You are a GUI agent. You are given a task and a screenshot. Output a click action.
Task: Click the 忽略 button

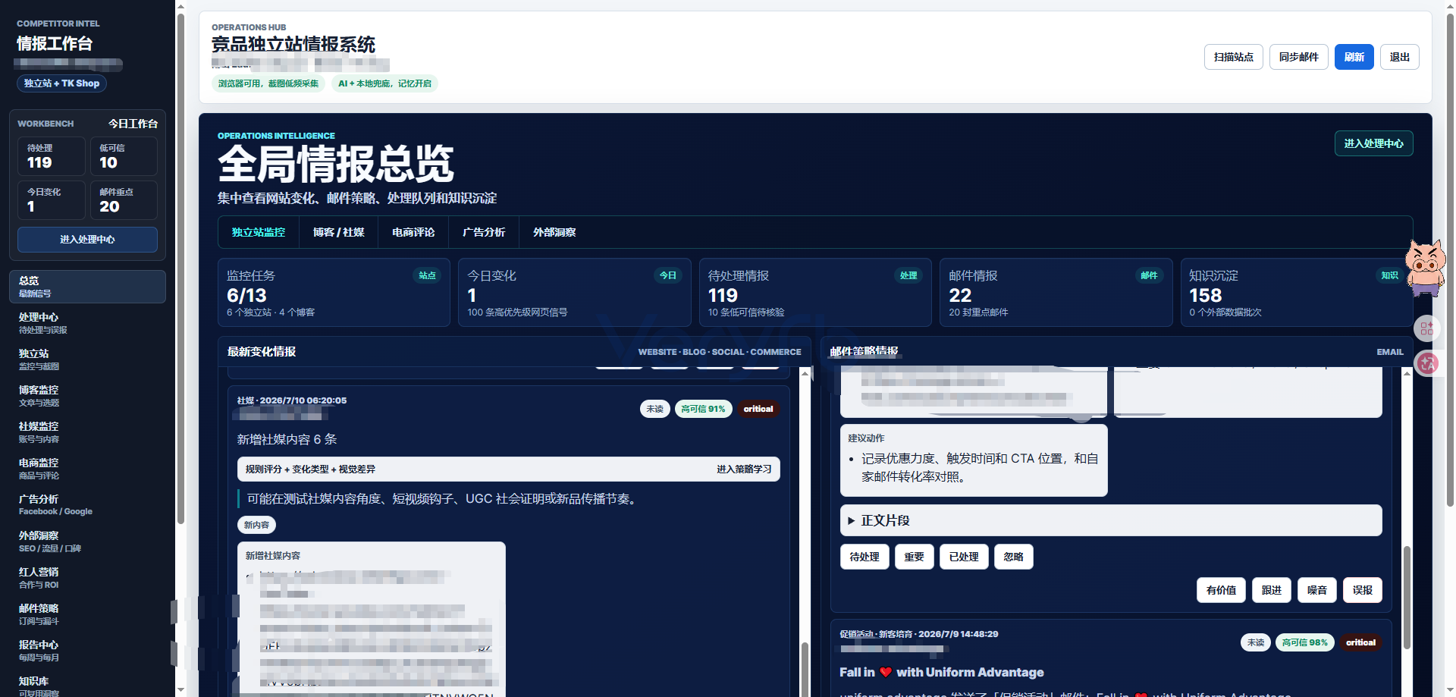(x=1013, y=557)
